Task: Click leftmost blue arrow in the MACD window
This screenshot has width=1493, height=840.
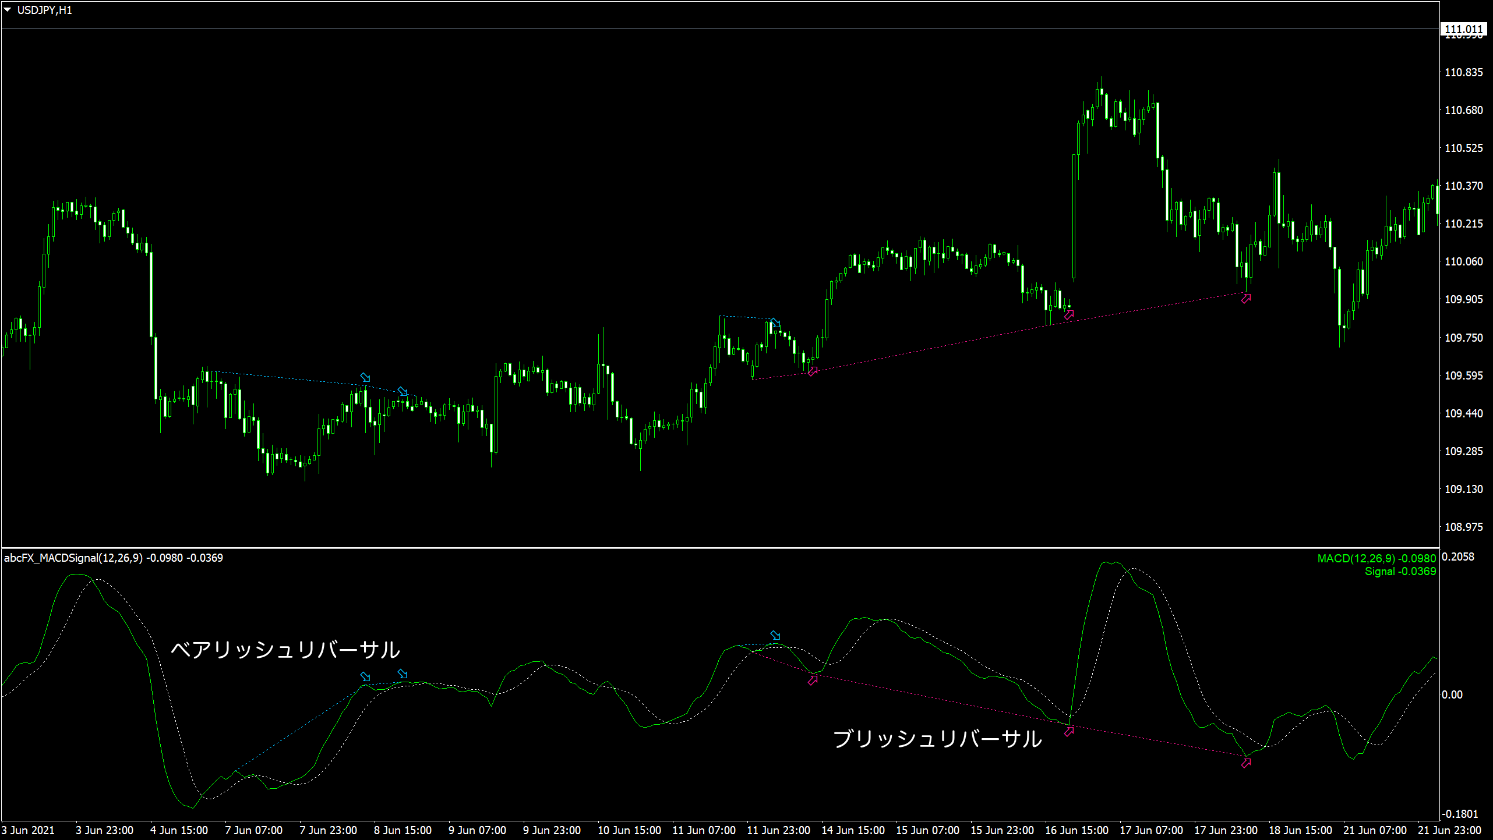Action: point(365,676)
